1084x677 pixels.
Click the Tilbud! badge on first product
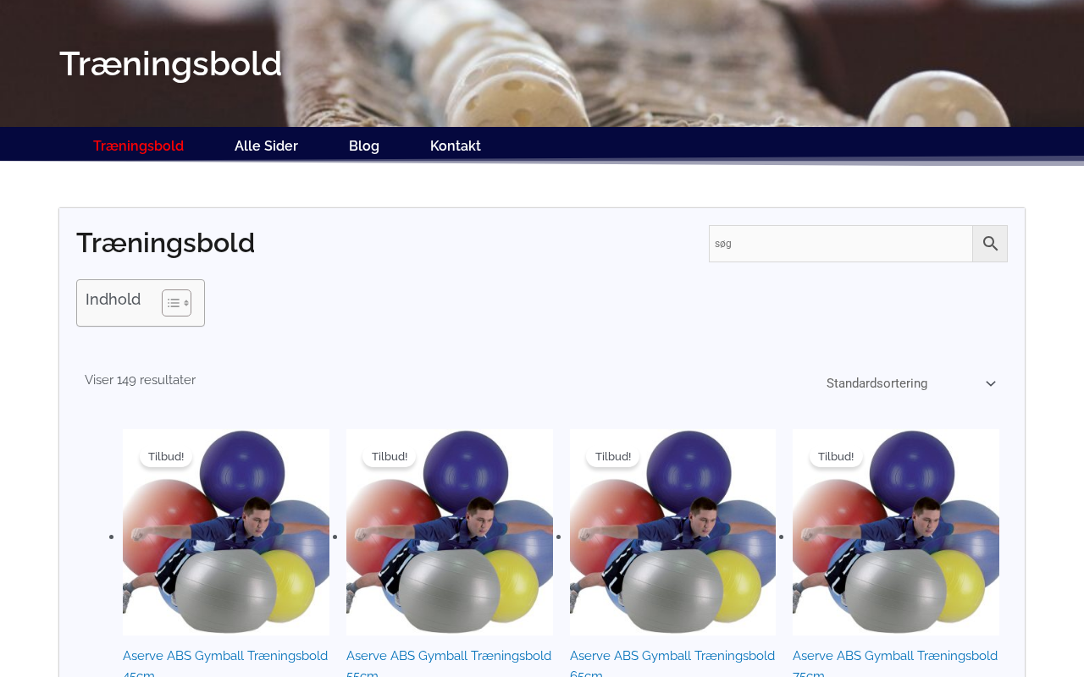point(166,457)
